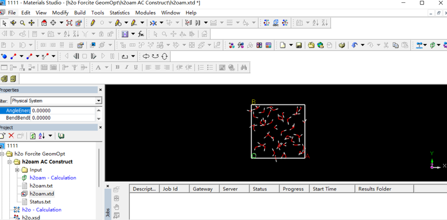The height and width of the screenshot is (220, 447).
Task: Click the Find binoculars icon
Action: (x=243, y=67)
